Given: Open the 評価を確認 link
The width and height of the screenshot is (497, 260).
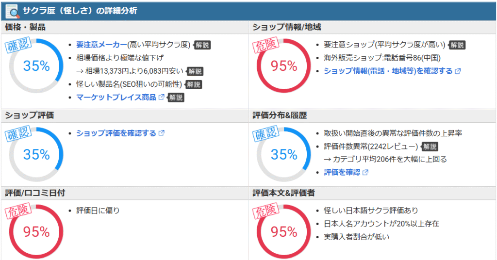Looking at the screenshot, I should coord(342,172).
